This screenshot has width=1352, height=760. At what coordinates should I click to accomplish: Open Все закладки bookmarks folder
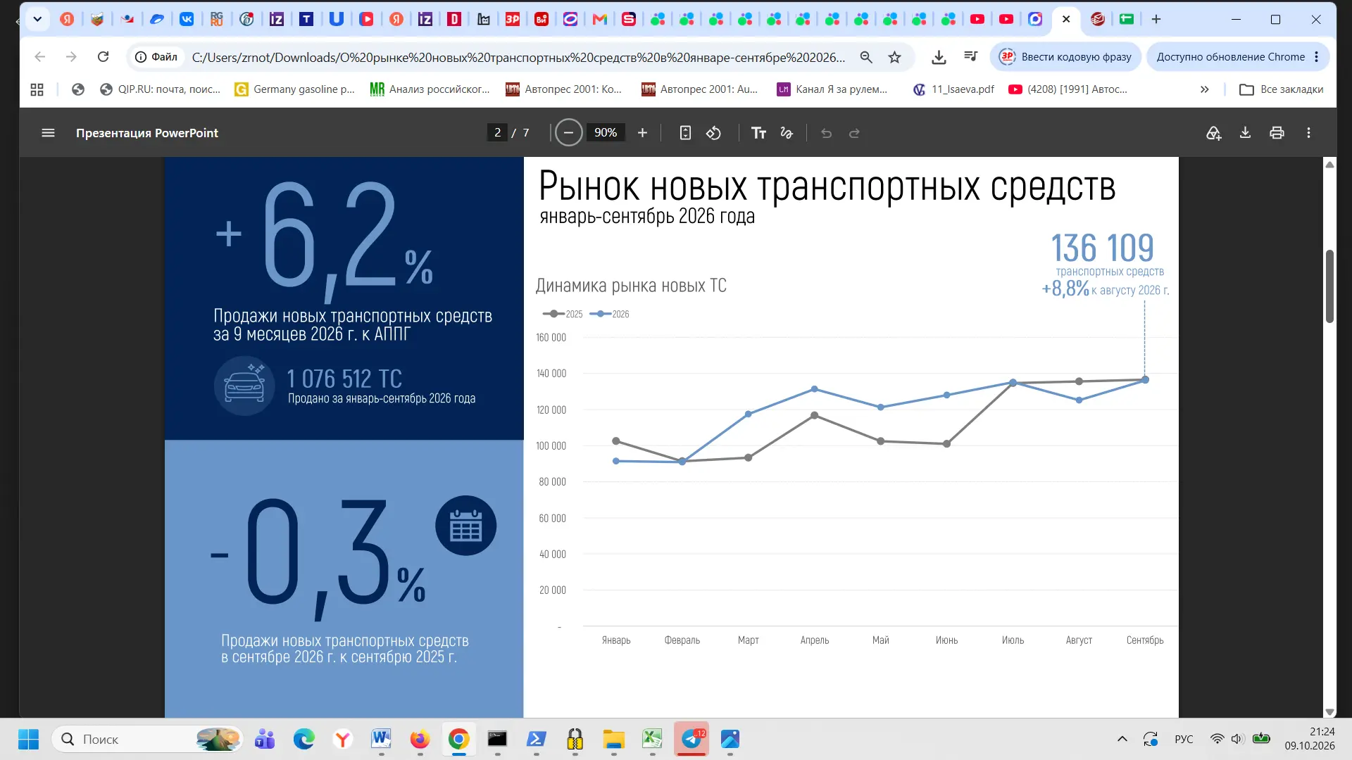pyautogui.click(x=1282, y=89)
